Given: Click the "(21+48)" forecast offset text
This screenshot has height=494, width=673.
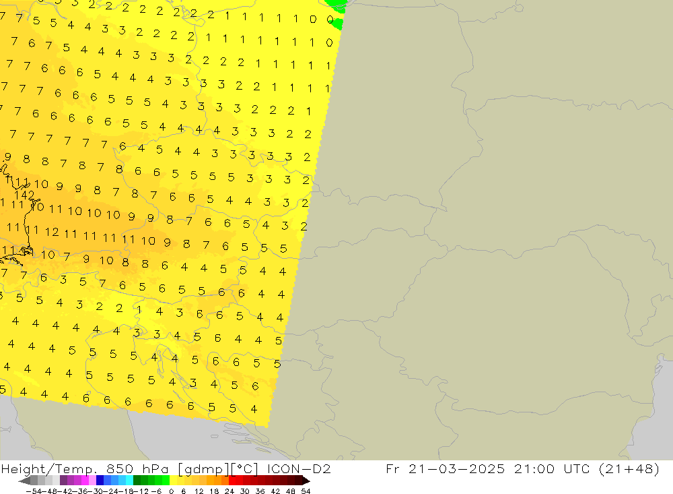Looking at the screenshot, I should coord(630,468).
